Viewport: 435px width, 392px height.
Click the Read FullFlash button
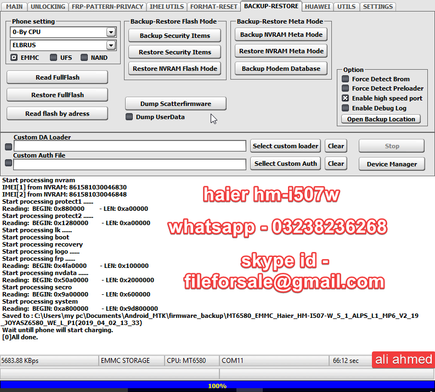tap(58, 77)
